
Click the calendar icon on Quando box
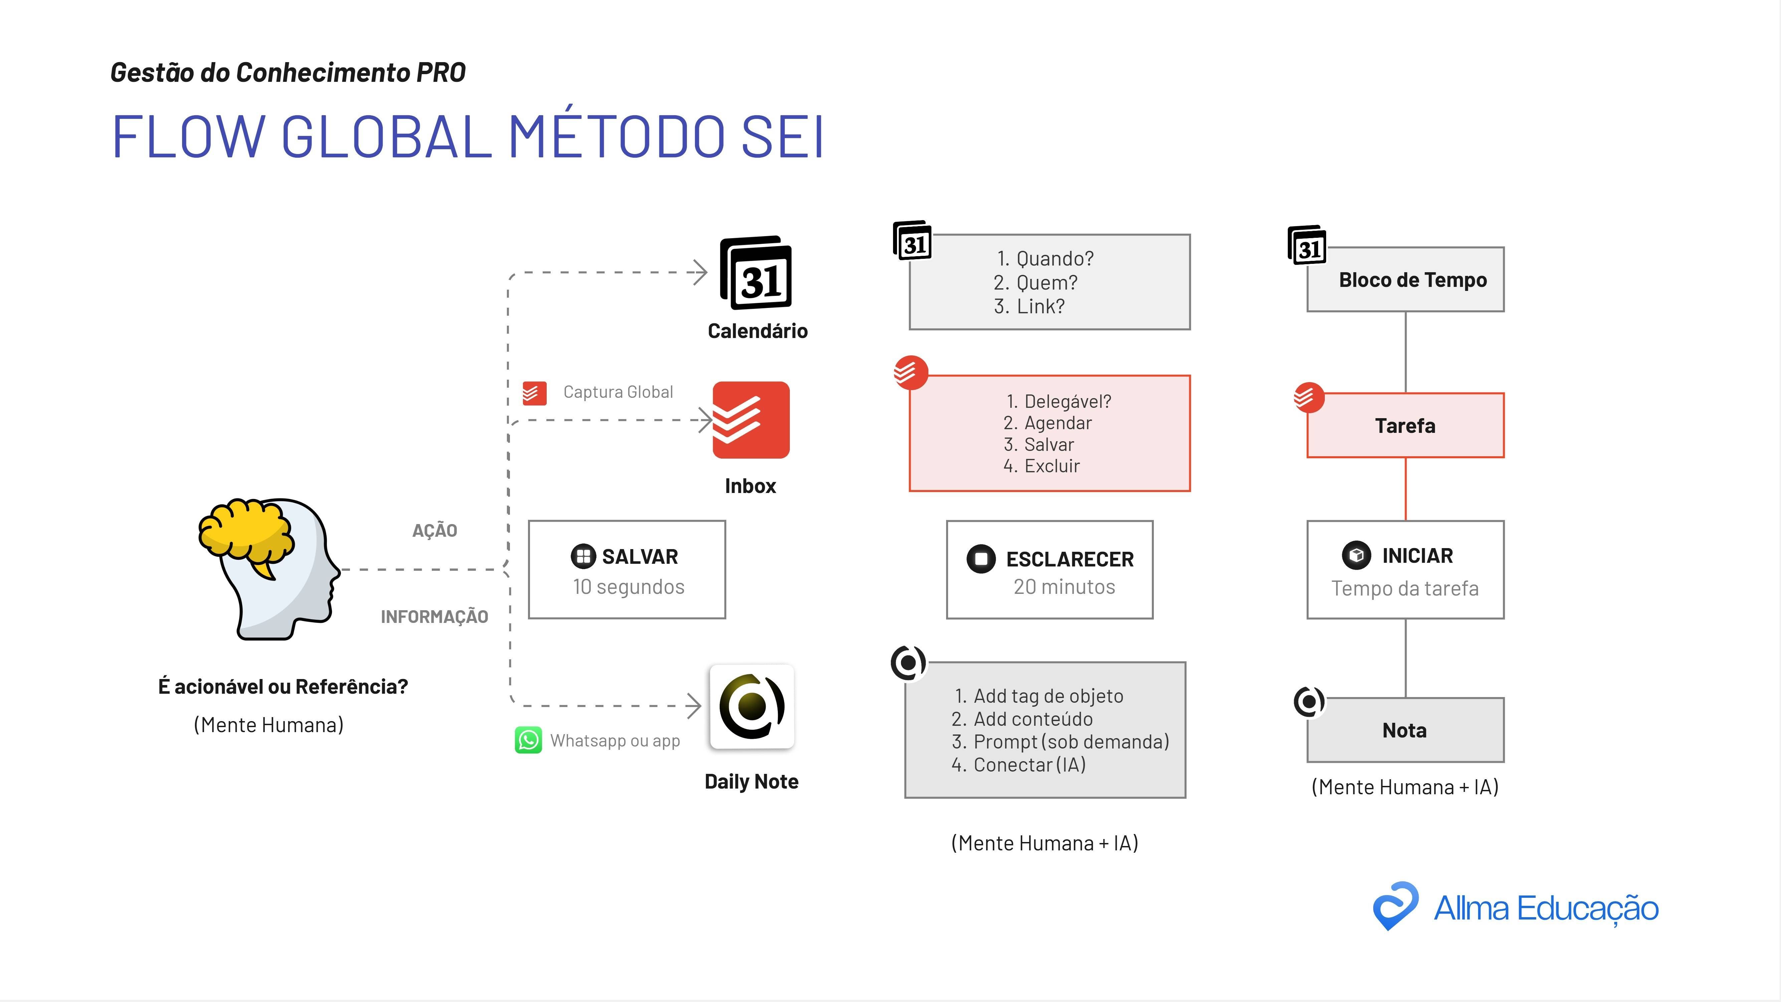913,240
